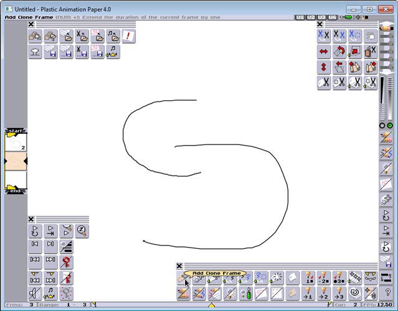Select the vertical flip double-arrow tool
Viewport: 398px width, 311px height.
click(x=324, y=67)
